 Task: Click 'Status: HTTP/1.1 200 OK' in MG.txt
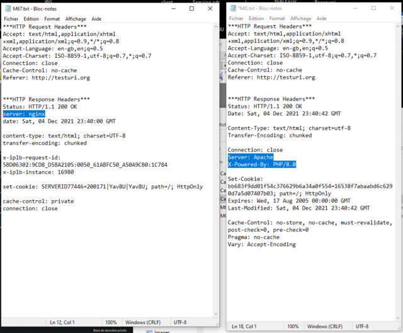point(265,106)
